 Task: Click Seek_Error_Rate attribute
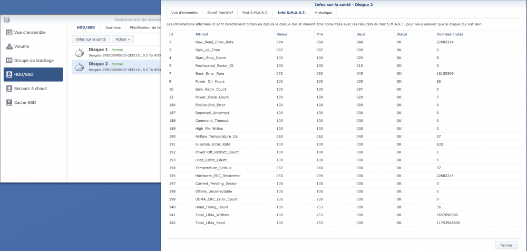tap(209, 73)
